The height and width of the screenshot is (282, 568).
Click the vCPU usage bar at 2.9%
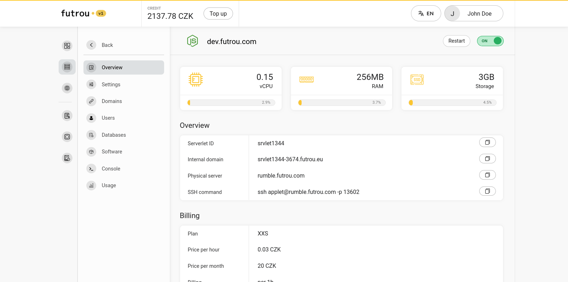[x=231, y=103]
